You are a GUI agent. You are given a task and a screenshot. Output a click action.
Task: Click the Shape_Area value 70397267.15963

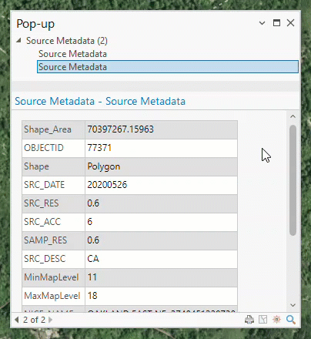(x=120, y=129)
